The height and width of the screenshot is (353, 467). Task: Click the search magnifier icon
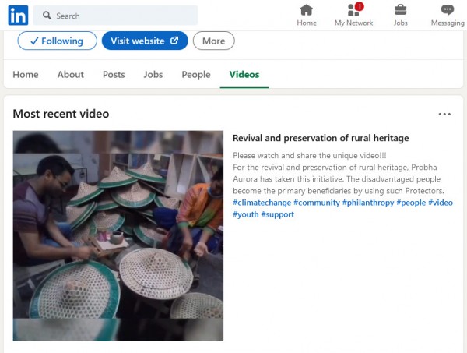[x=47, y=16]
